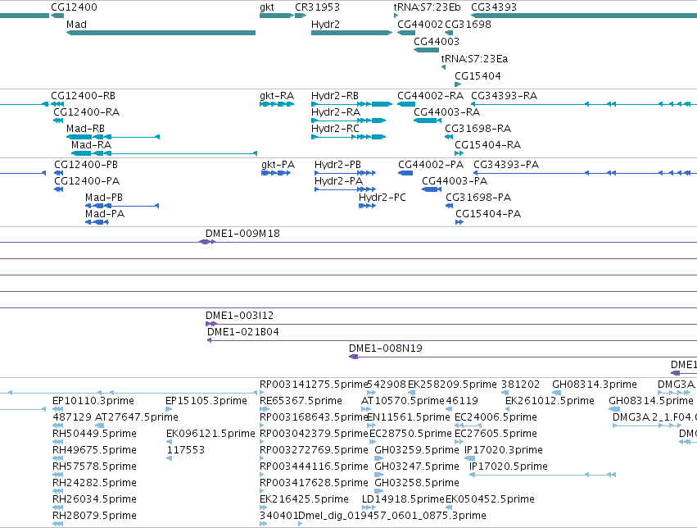This screenshot has width=697, height=528.
Task: Select CG44003-PA protein label
Action: click(455, 181)
